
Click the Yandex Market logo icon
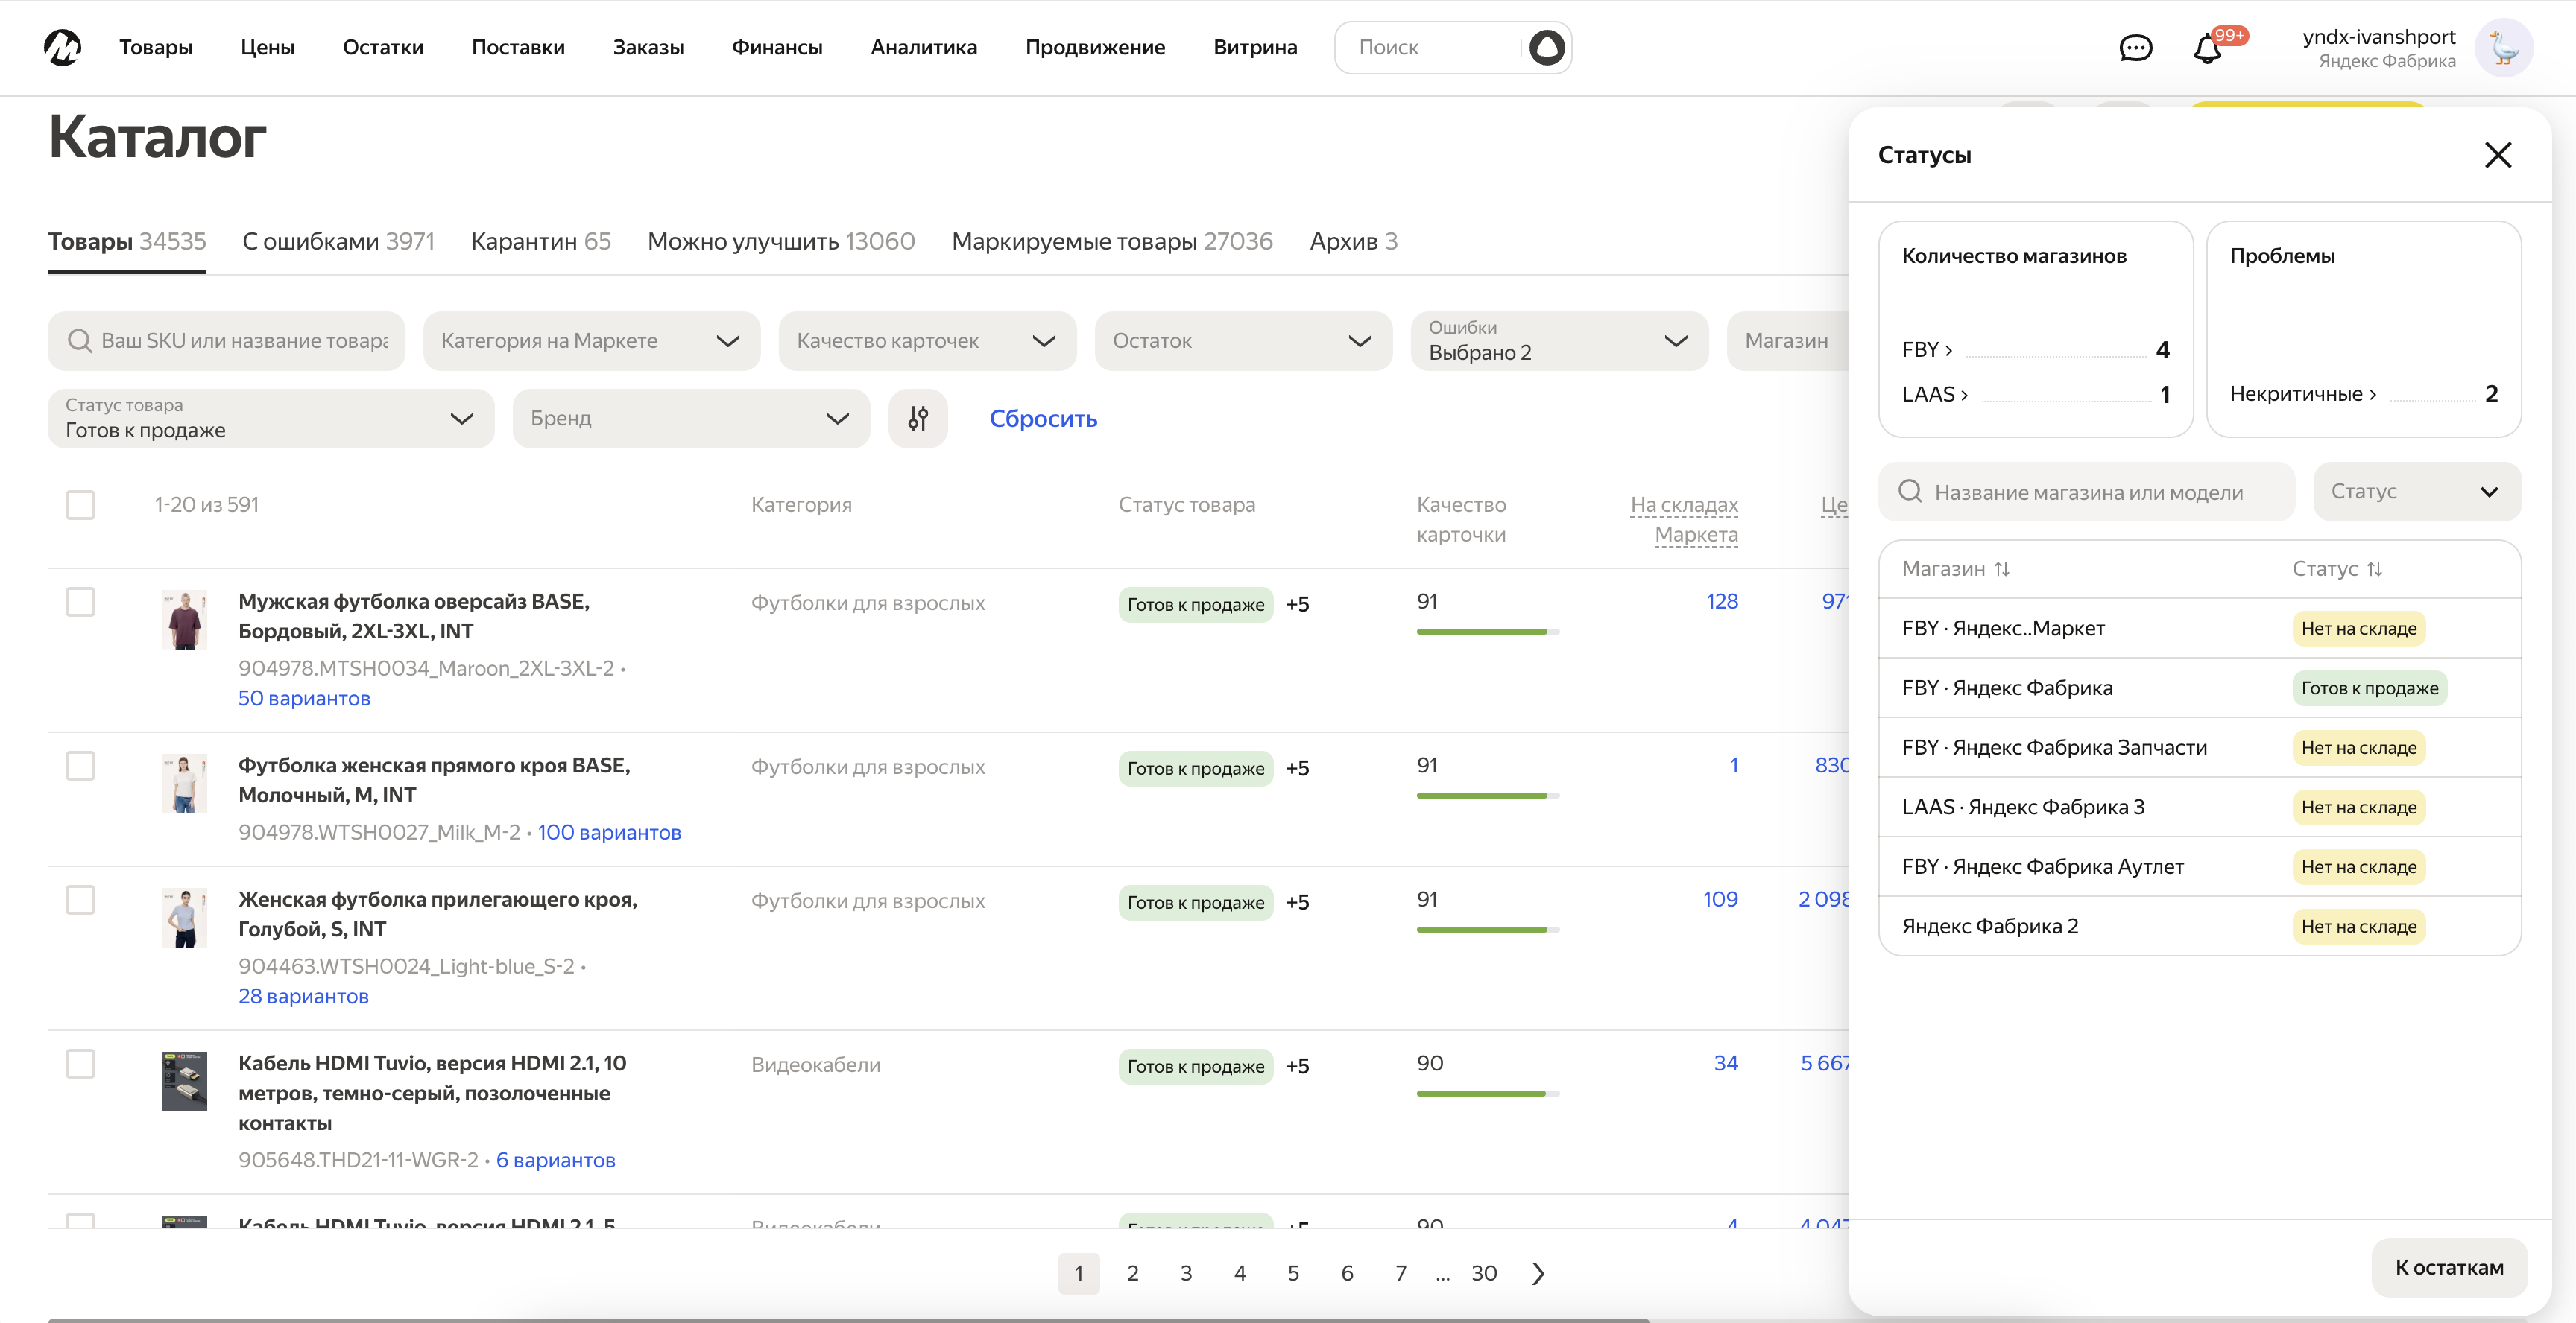click(x=62, y=47)
